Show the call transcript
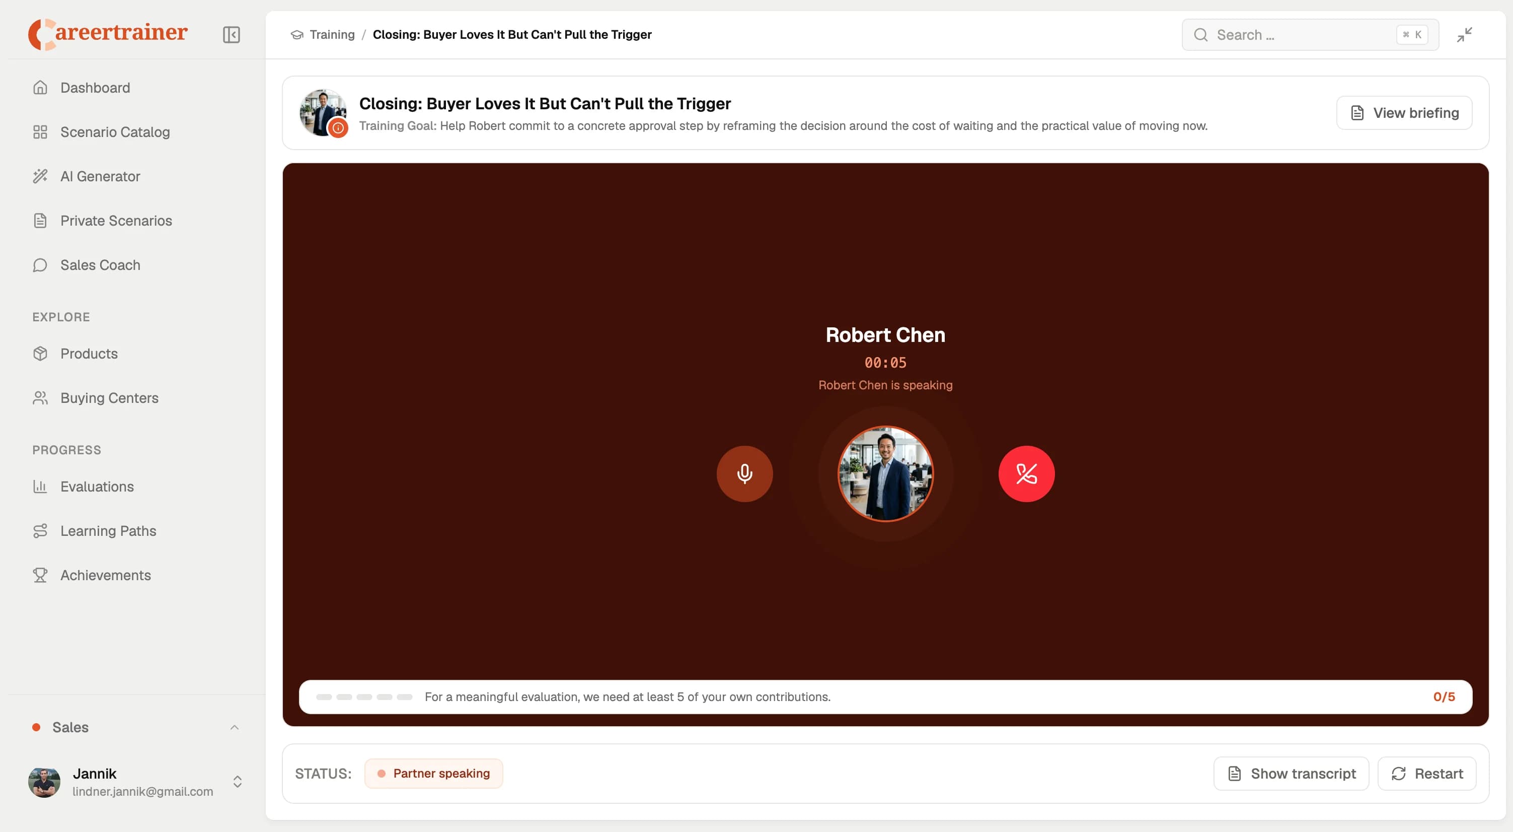The height and width of the screenshot is (832, 1513). pos(1291,773)
